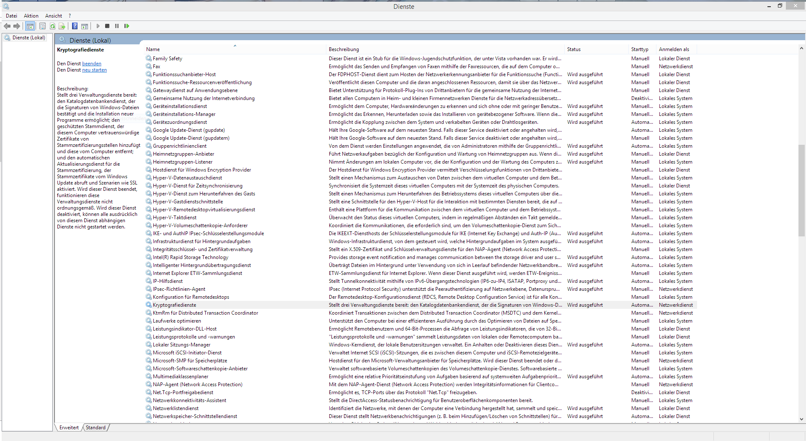Click the gear icon beside IP-Hilfsdienst
806x441 pixels.
(149, 281)
